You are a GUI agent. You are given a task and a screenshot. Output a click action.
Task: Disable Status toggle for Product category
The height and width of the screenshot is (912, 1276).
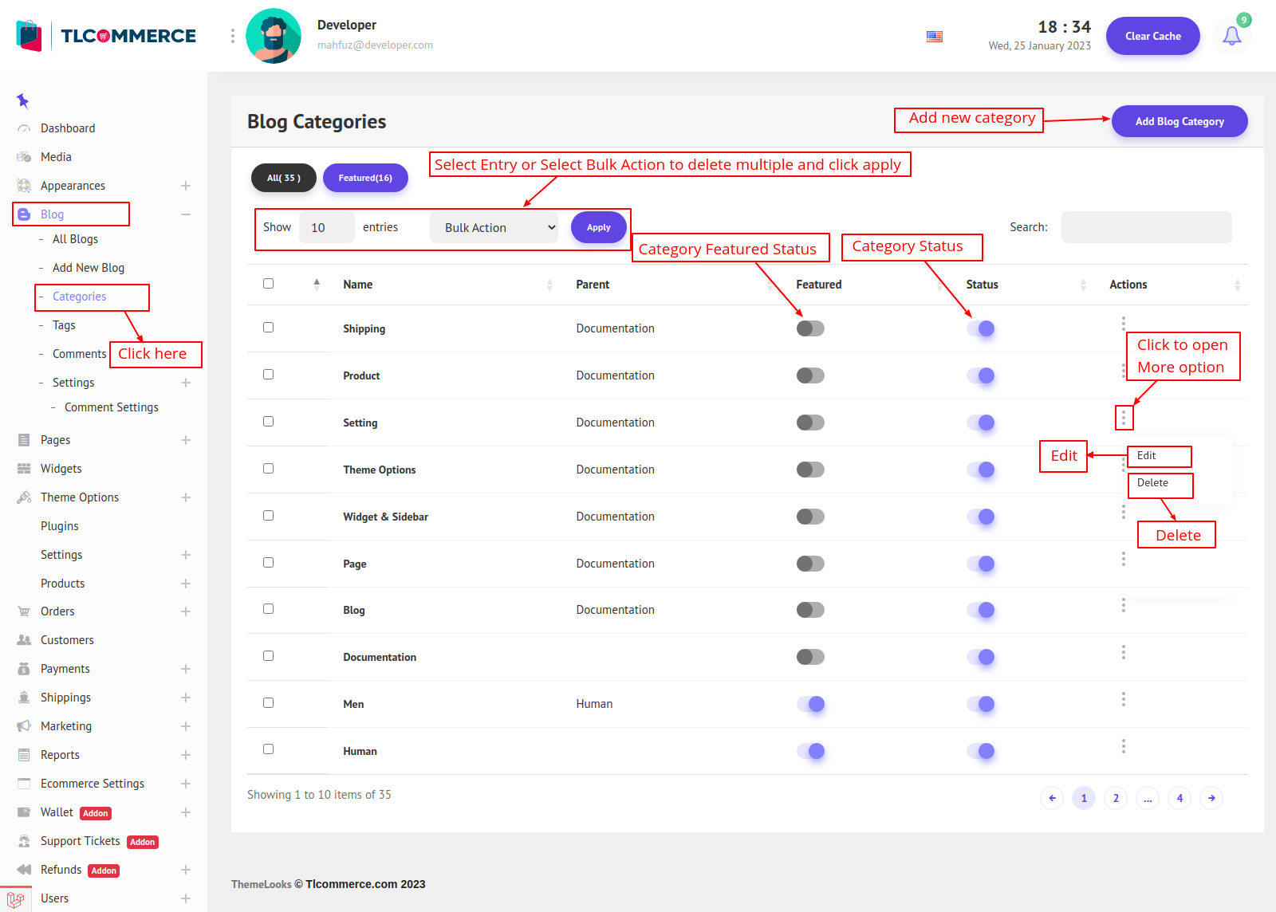pos(981,375)
